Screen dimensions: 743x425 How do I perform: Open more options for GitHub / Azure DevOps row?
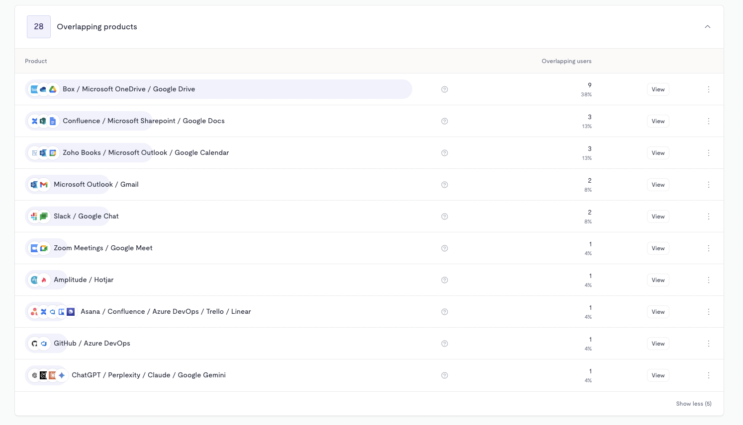[x=709, y=344]
